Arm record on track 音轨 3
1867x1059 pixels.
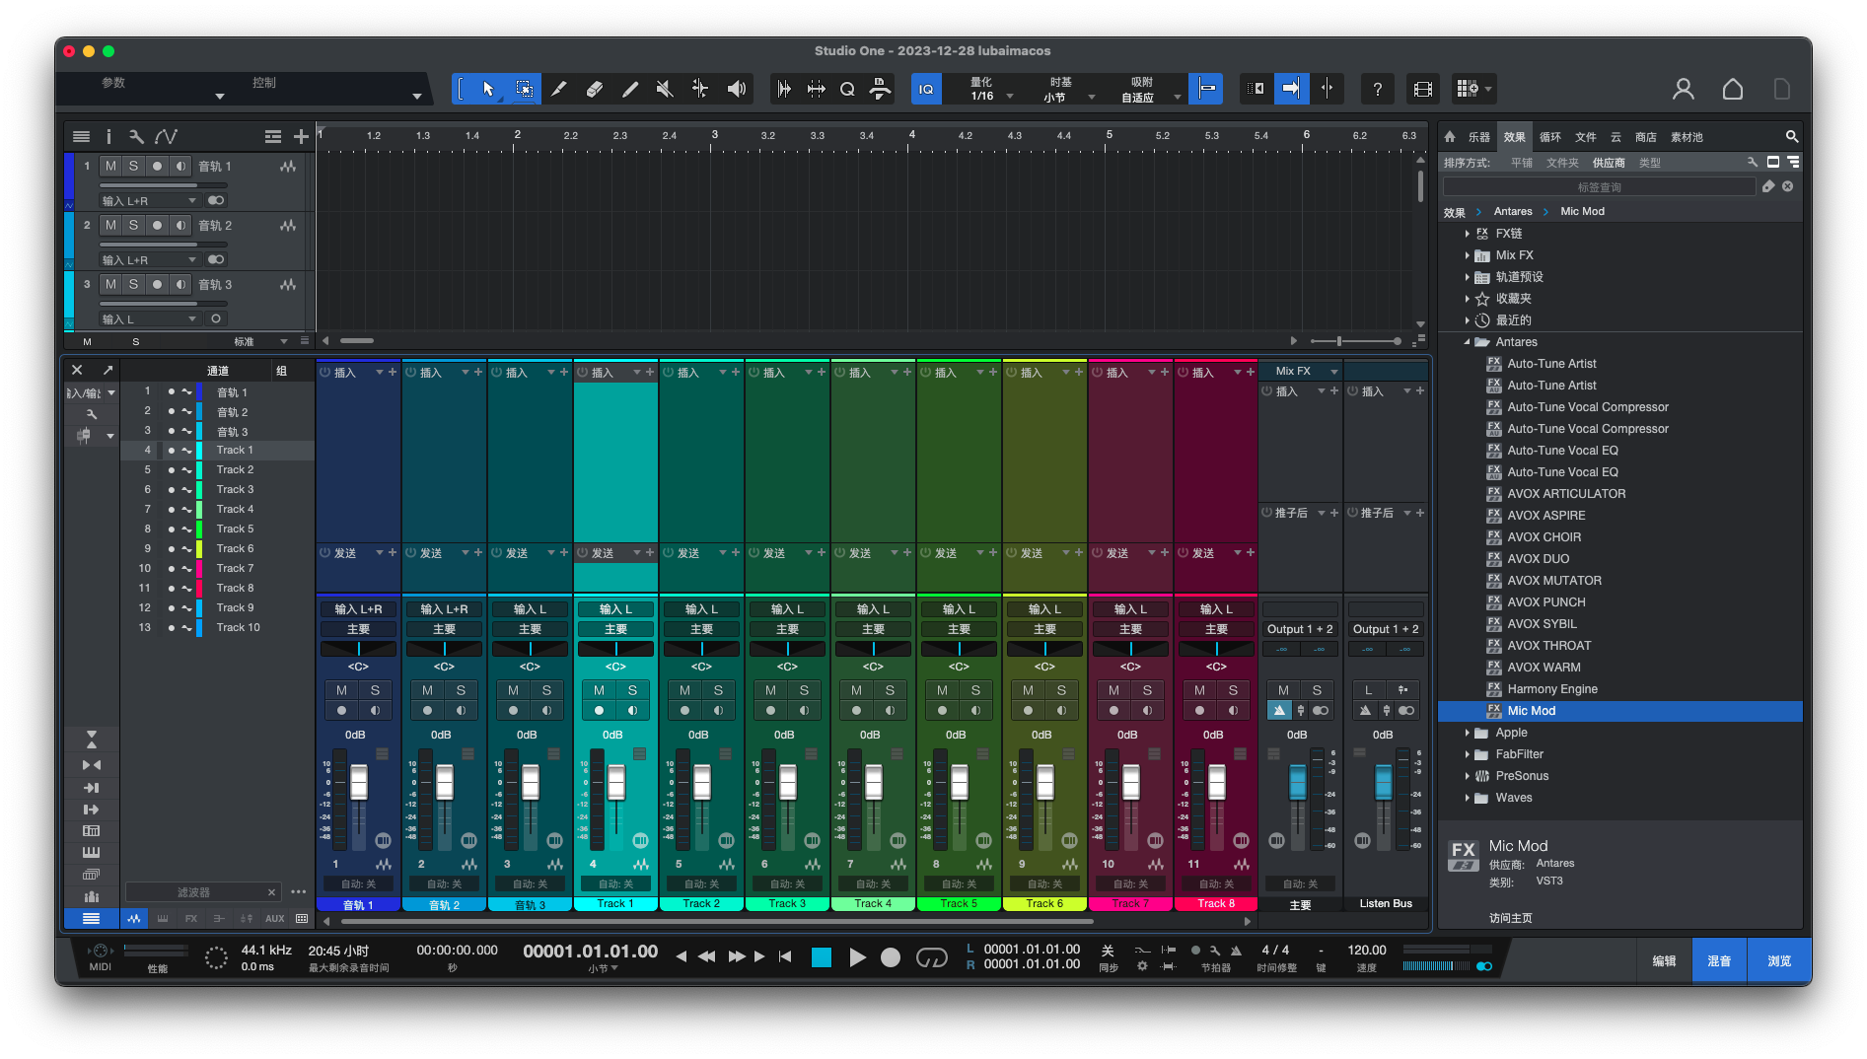point(157,285)
